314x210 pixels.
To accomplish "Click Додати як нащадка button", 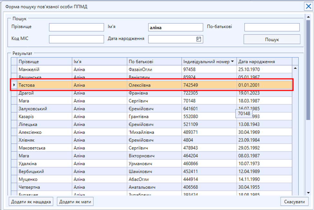I will [31, 202].
